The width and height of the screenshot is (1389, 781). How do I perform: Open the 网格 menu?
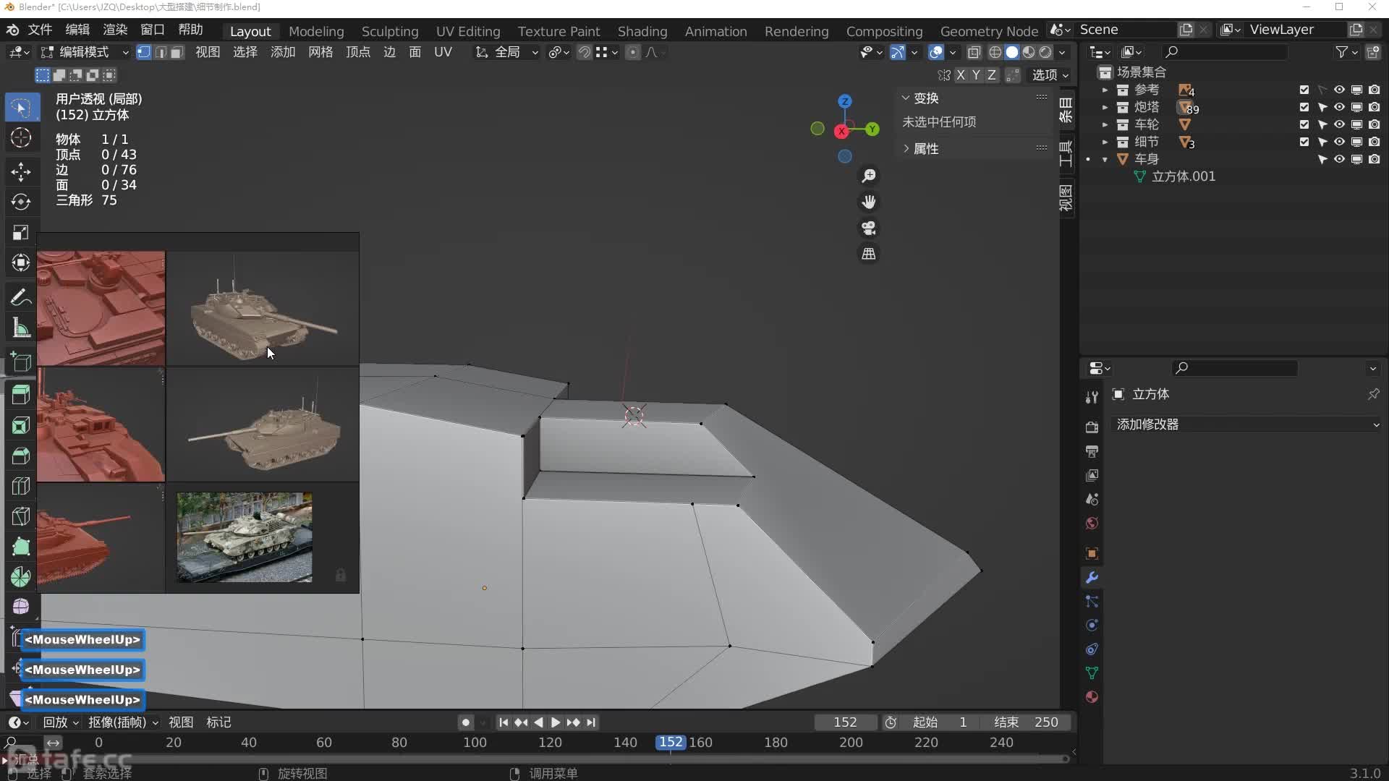click(320, 52)
